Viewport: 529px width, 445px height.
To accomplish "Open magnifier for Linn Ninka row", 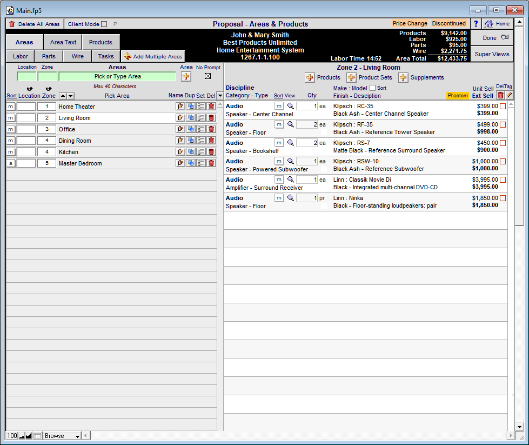I will [x=290, y=198].
